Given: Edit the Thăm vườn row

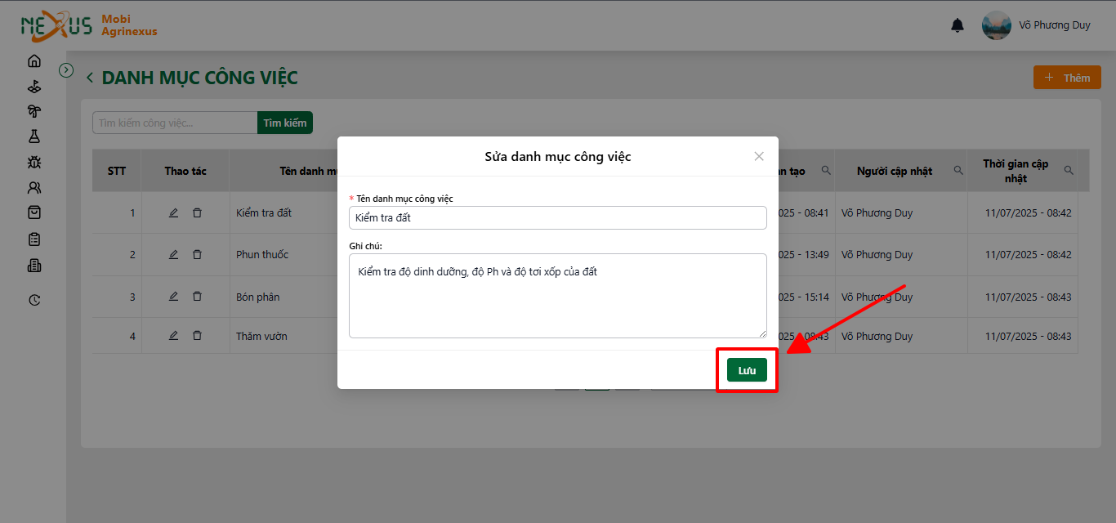Looking at the screenshot, I should [173, 335].
